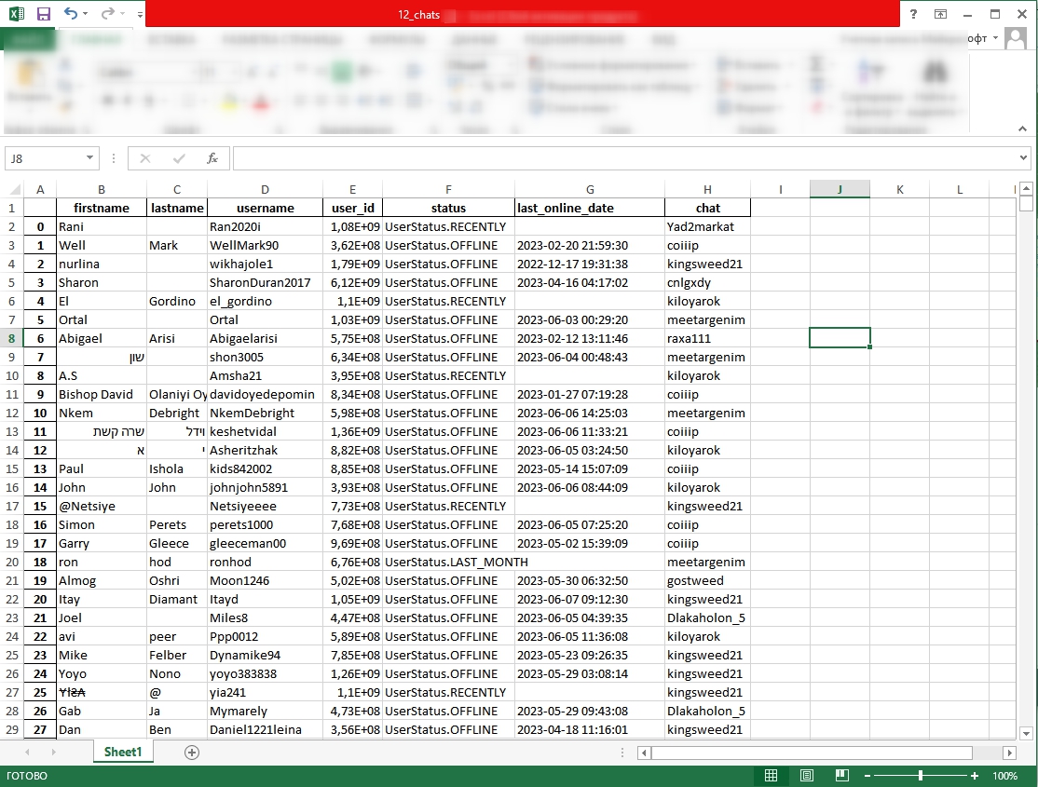Viewport: 1038px width, 787px height.
Task: Open the ФАЙЛ menu
Action: [x=28, y=39]
